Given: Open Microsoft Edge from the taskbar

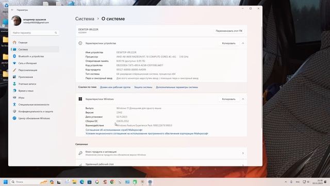Looking at the screenshot, I should [x=82, y=182].
